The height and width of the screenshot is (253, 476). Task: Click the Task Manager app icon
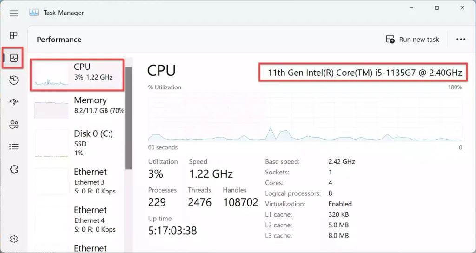coord(33,13)
